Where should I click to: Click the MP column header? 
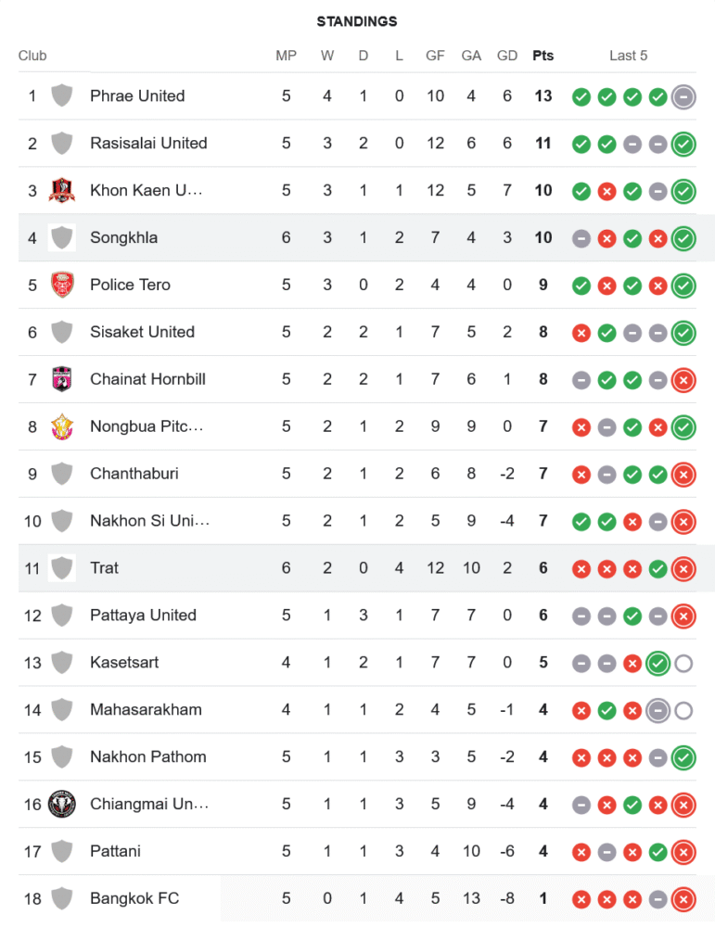click(287, 57)
